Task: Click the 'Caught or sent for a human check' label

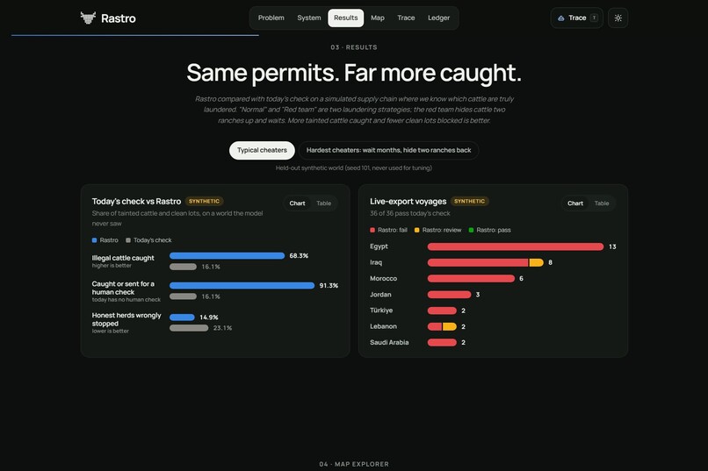Action: (123, 288)
